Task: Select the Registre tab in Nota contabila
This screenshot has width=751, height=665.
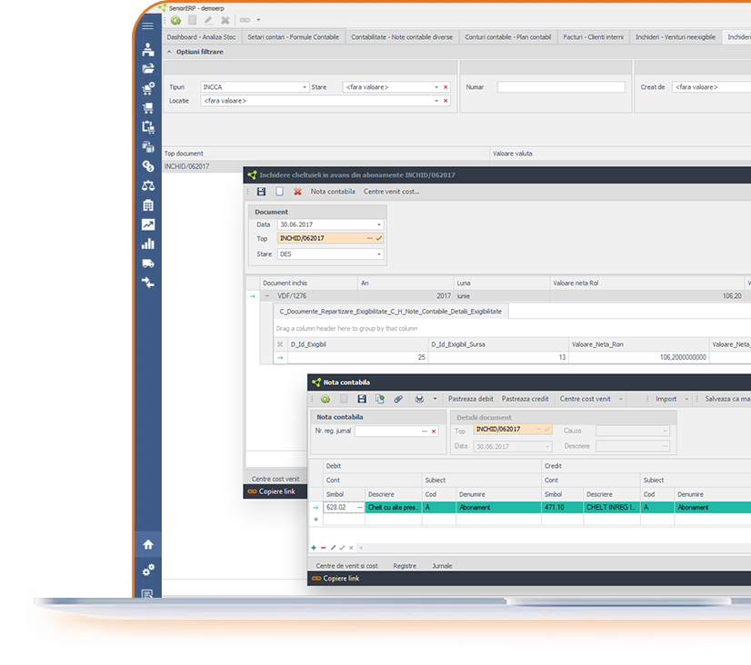Action: [x=405, y=565]
